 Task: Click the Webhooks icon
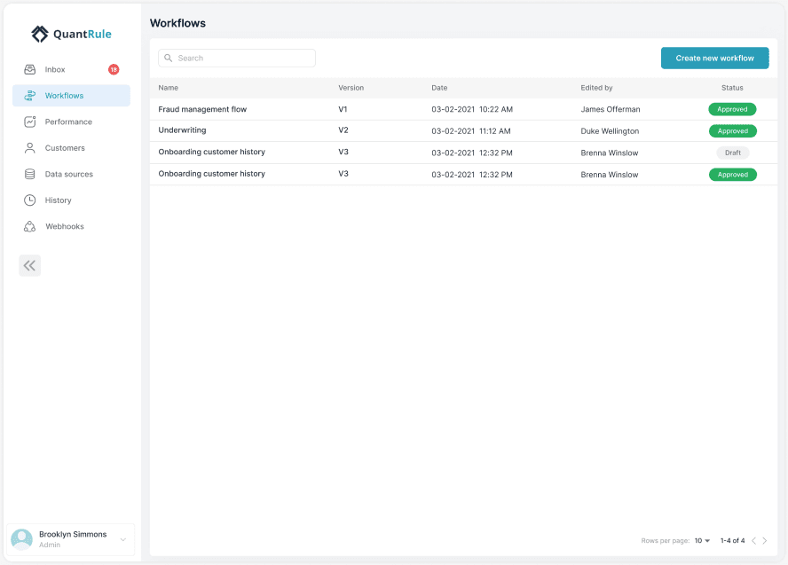click(29, 226)
